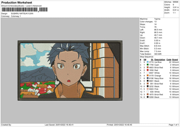The width and height of the screenshot is (180, 127).
Task: Click 'Printed: 20/01/2022 16.49.45' footer text
Action: (x=119, y=125)
